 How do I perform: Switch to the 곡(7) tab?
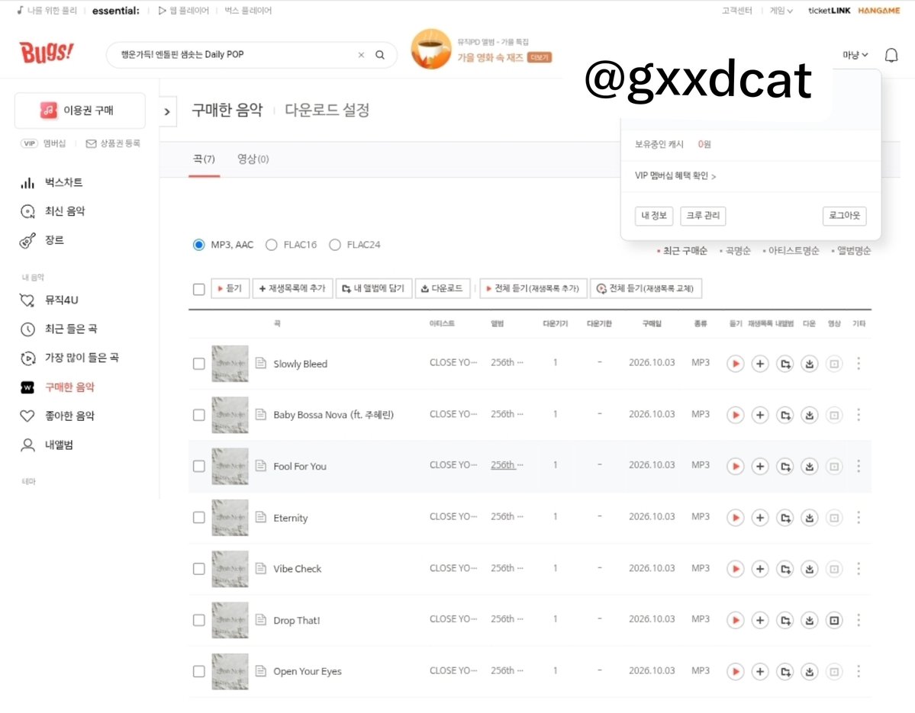point(205,159)
